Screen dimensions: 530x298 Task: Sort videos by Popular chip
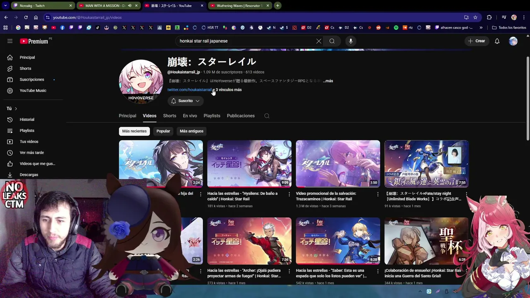click(x=163, y=131)
